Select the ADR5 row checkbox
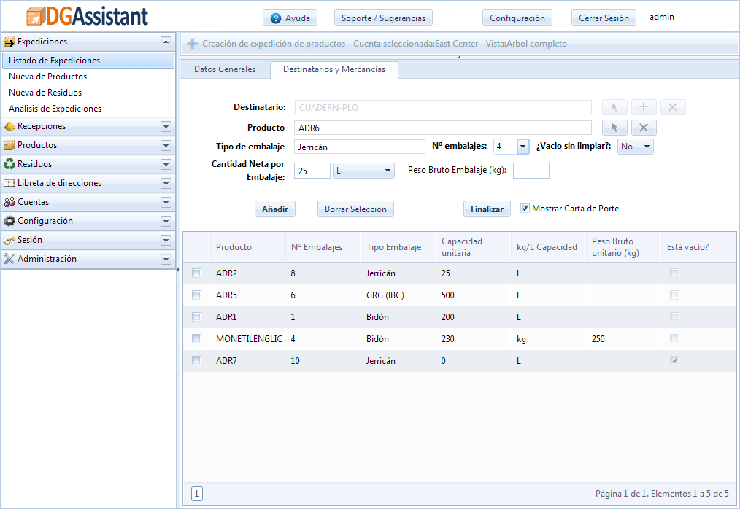Image resolution: width=740 pixels, height=509 pixels. [197, 295]
